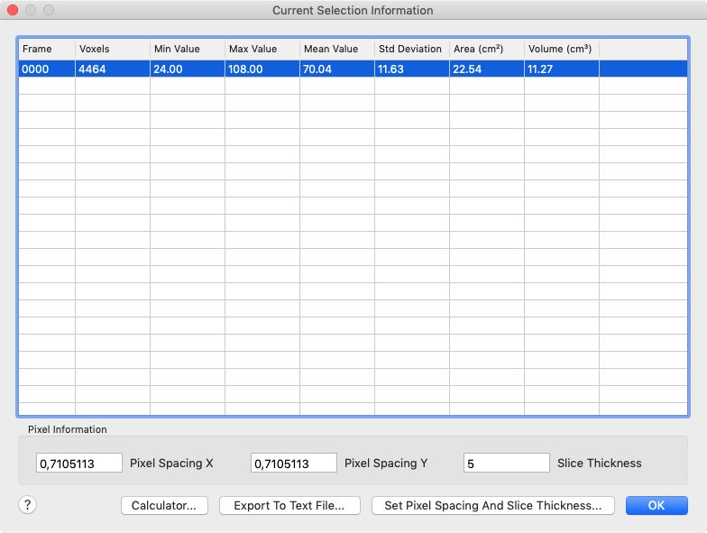Click the Volume (cm³) column header

click(x=561, y=49)
